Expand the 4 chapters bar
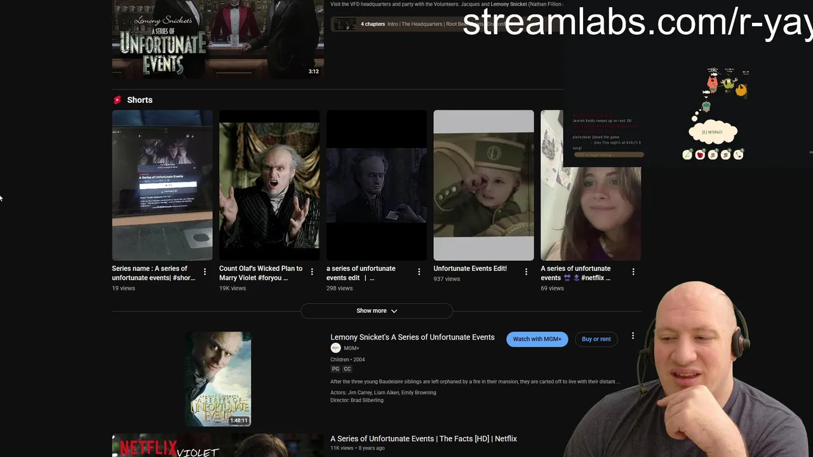 click(x=447, y=24)
